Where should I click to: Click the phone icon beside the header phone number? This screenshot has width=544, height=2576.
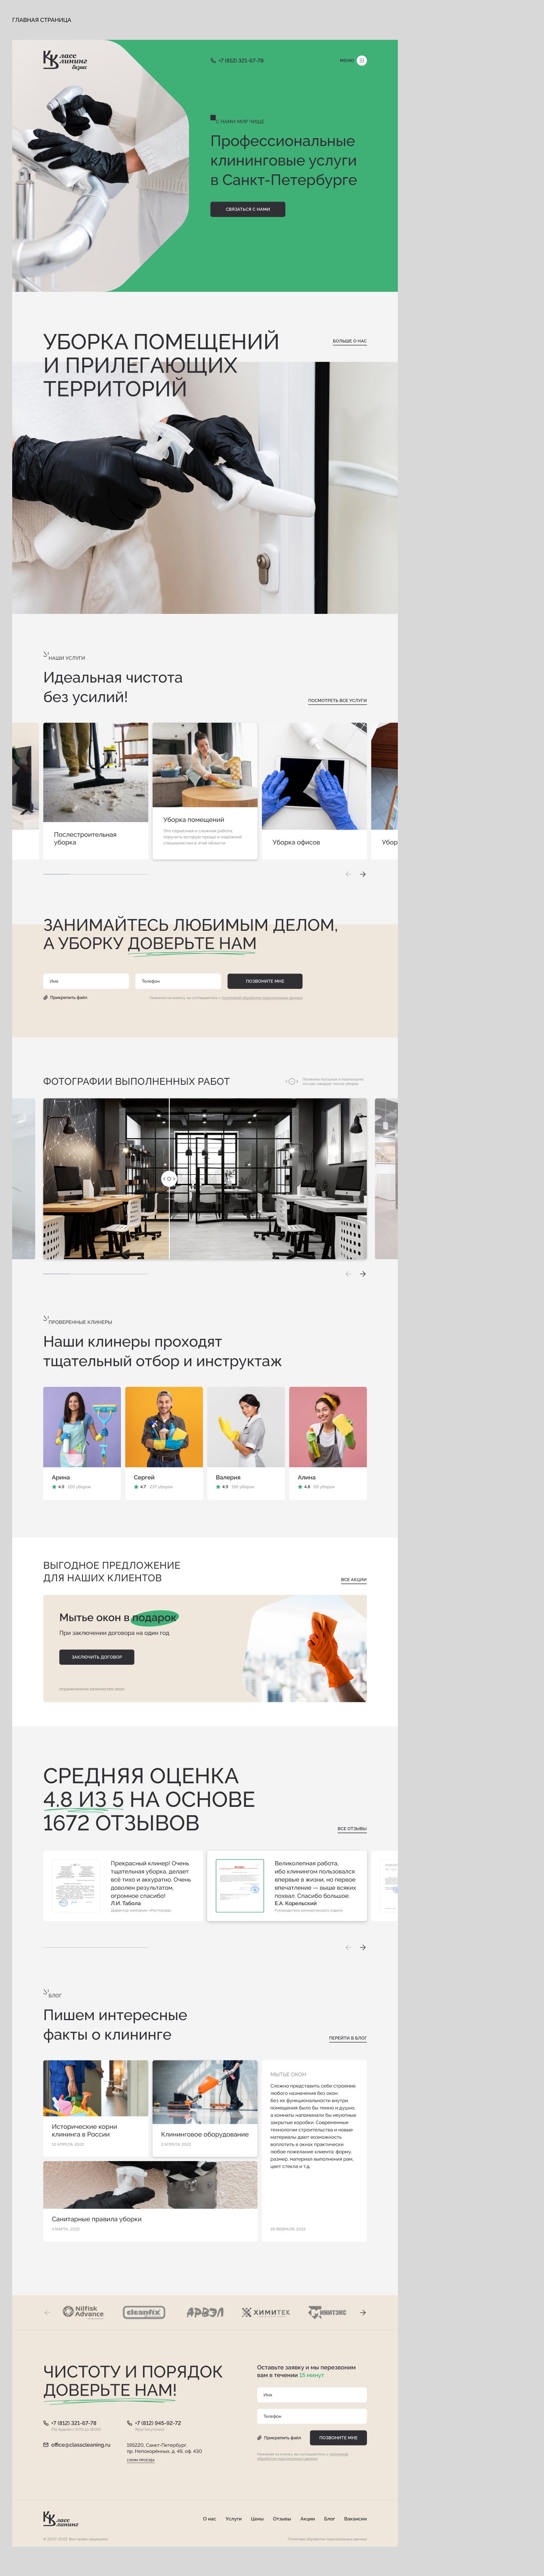213,60
